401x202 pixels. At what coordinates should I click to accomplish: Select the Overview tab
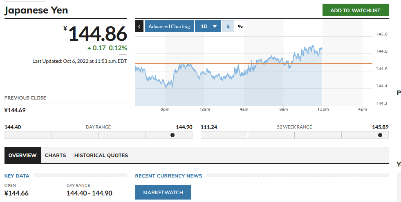(x=22, y=155)
